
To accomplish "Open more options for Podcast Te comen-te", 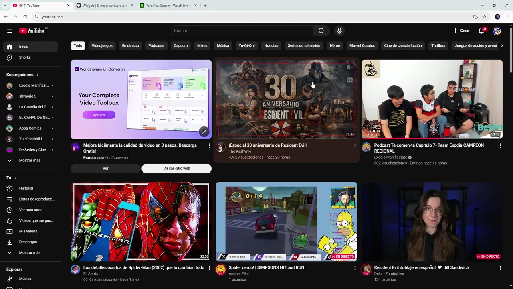I will (x=500, y=146).
